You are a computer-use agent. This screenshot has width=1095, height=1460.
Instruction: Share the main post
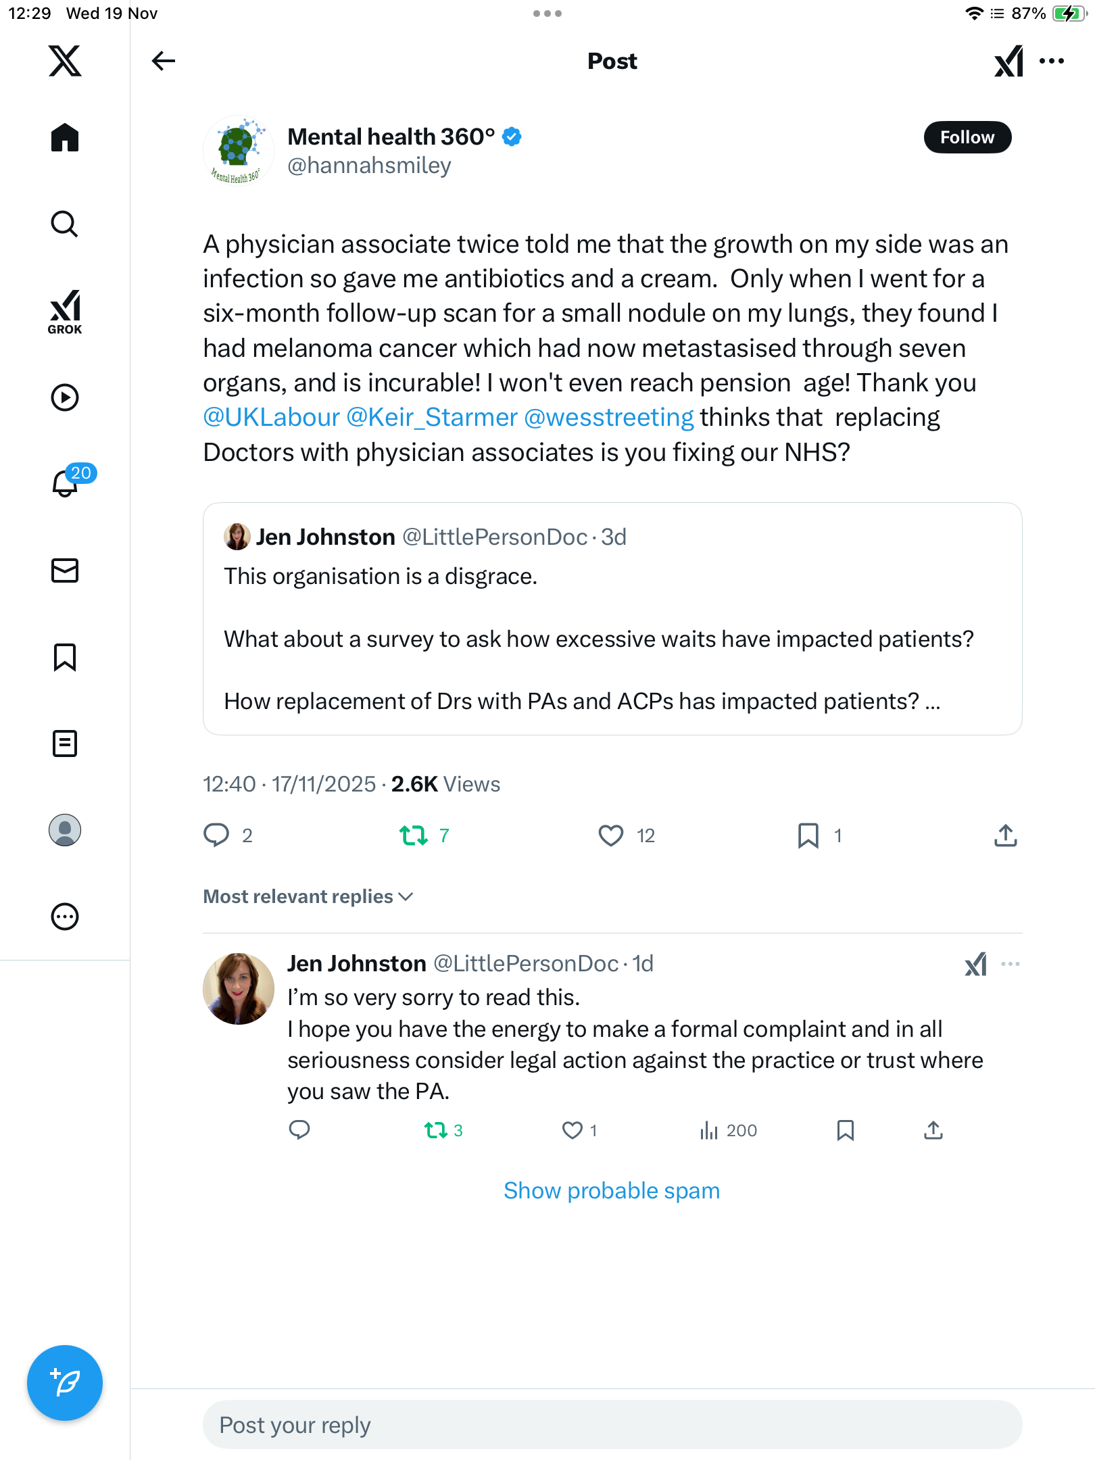(x=1005, y=835)
